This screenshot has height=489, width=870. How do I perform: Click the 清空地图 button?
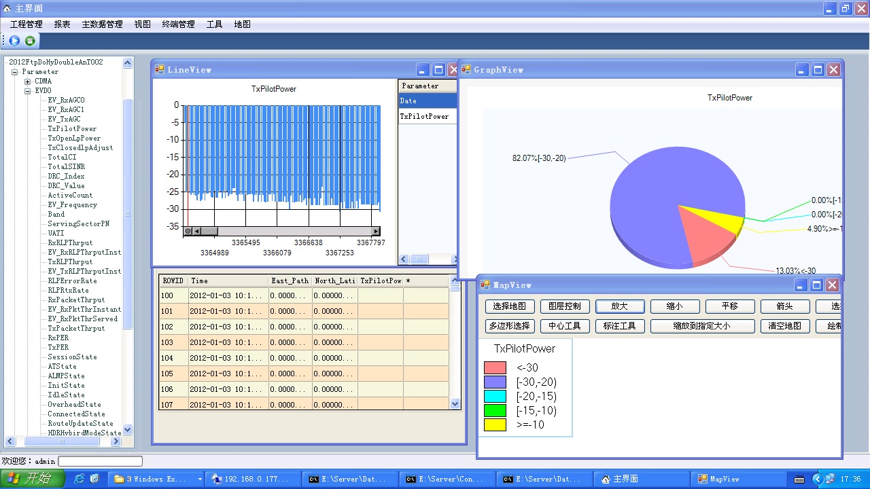click(x=785, y=326)
